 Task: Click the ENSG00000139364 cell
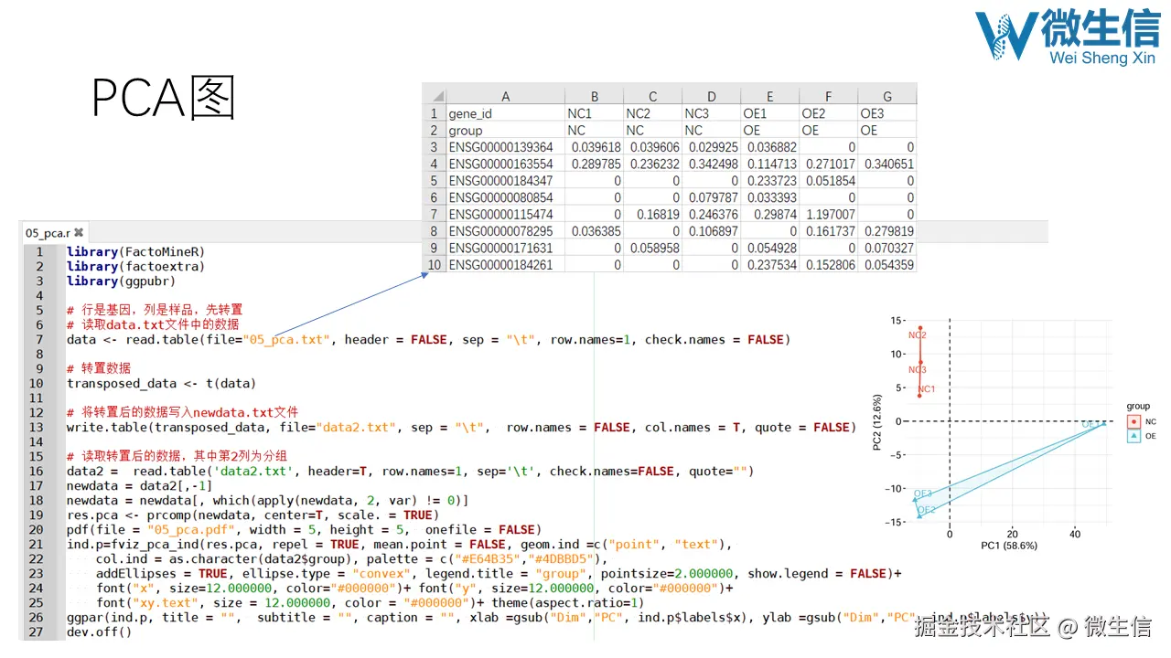[x=505, y=147]
